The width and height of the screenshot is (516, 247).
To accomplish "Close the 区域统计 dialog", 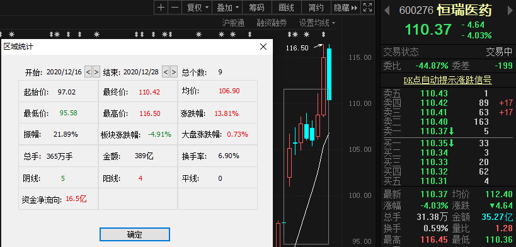I will pyautogui.click(x=263, y=47).
